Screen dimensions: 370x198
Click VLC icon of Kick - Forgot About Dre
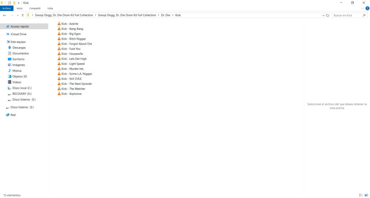point(59,44)
